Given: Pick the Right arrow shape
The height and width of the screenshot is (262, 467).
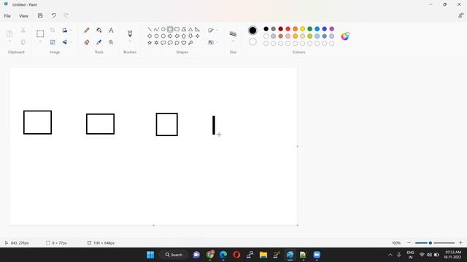Looking at the screenshot, I should tap(170, 36).
